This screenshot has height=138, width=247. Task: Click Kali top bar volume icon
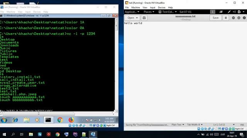(x=234, y=12)
